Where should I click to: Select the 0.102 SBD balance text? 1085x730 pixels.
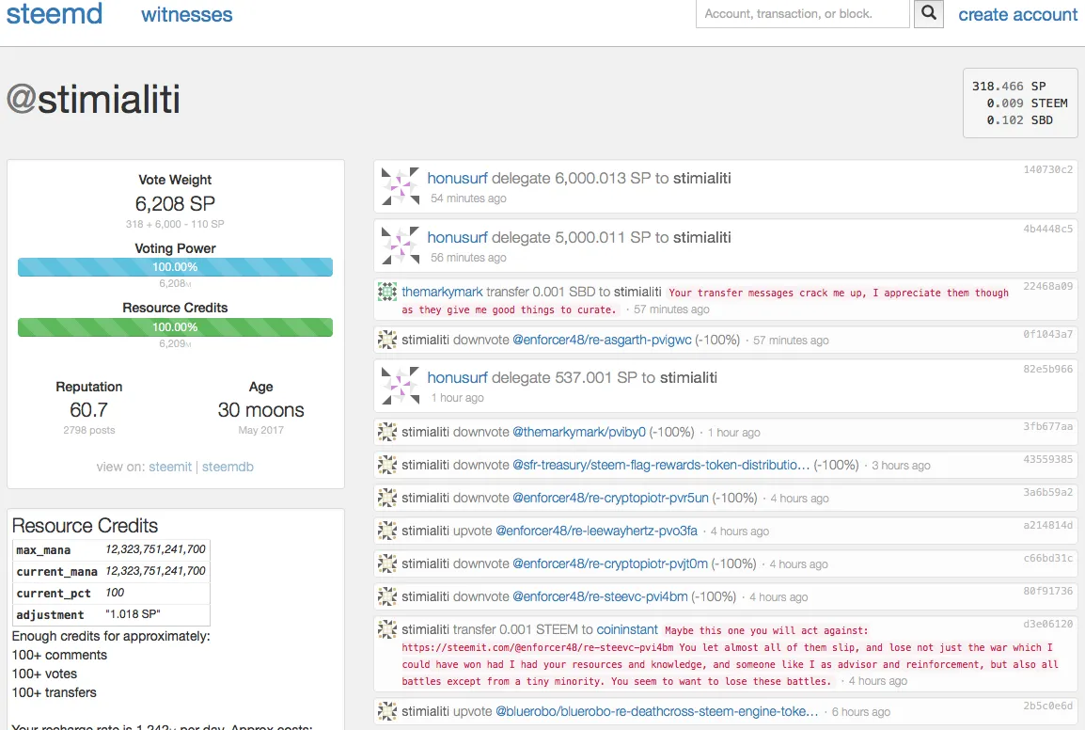(1019, 119)
